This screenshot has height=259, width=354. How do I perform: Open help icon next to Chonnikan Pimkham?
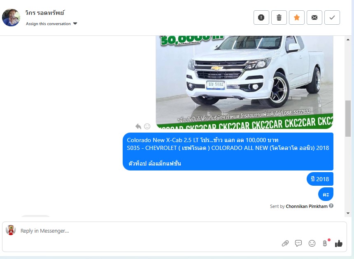pyautogui.click(x=331, y=206)
